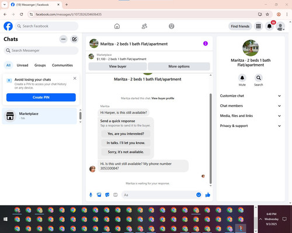Expand the Customize chat section
This screenshot has height=233, width=292.
point(251,96)
